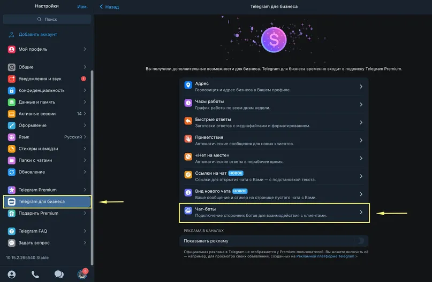Open the Chats tab bubble icon
Screen dimensions: 432x282
pyautogui.click(x=59, y=274)
